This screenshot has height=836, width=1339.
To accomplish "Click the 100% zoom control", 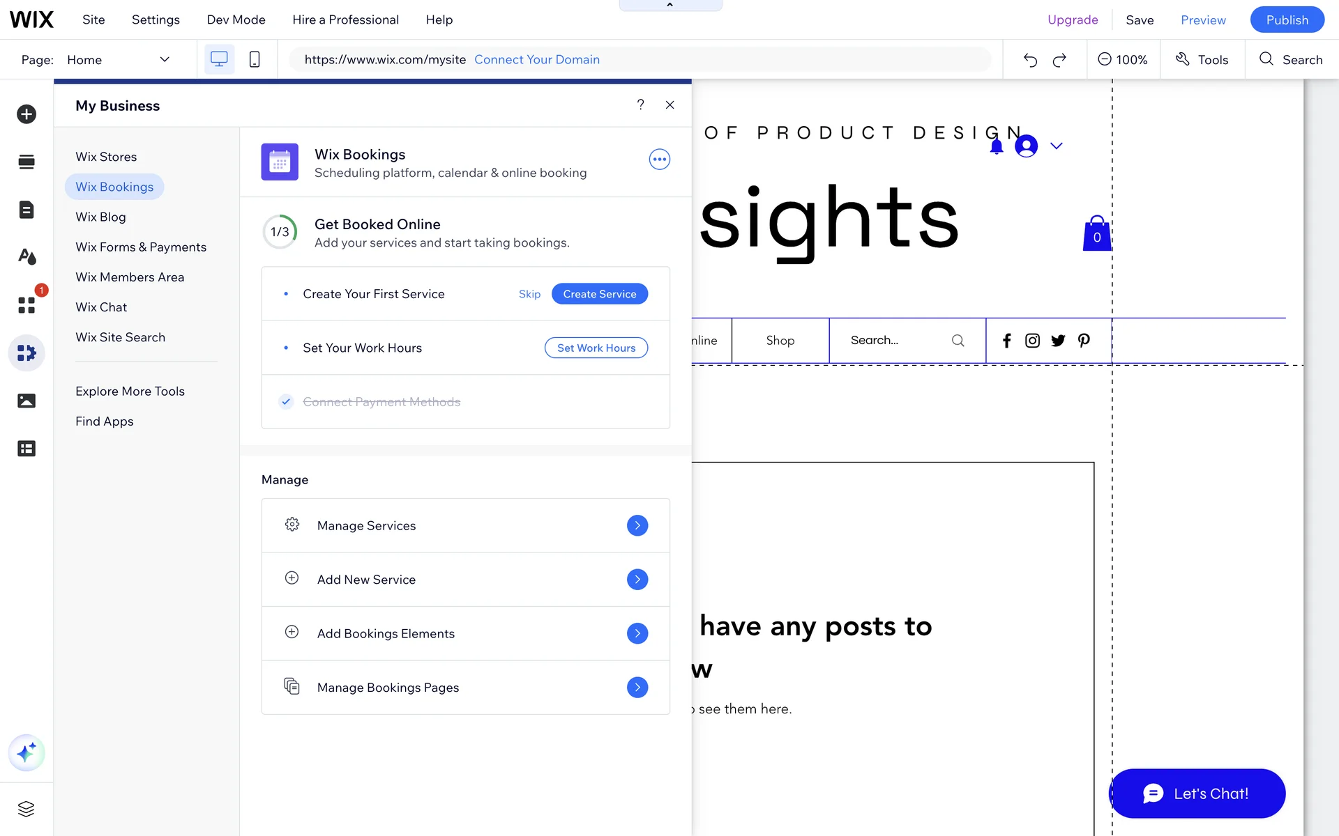I will point(1123,60).
